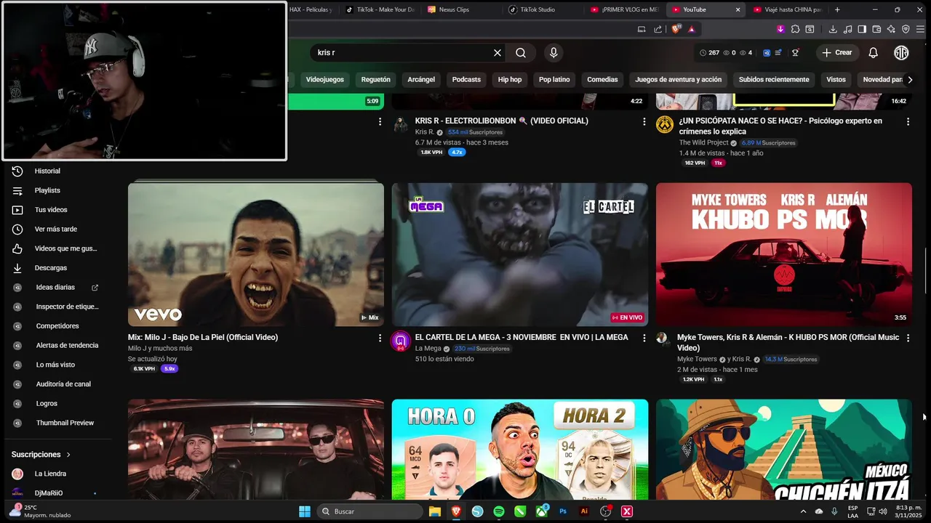Start voice search with the microphone
Image resolution: width=931 pixels, height=523 pixels.
pyautogui.click(x=554, y=52)
